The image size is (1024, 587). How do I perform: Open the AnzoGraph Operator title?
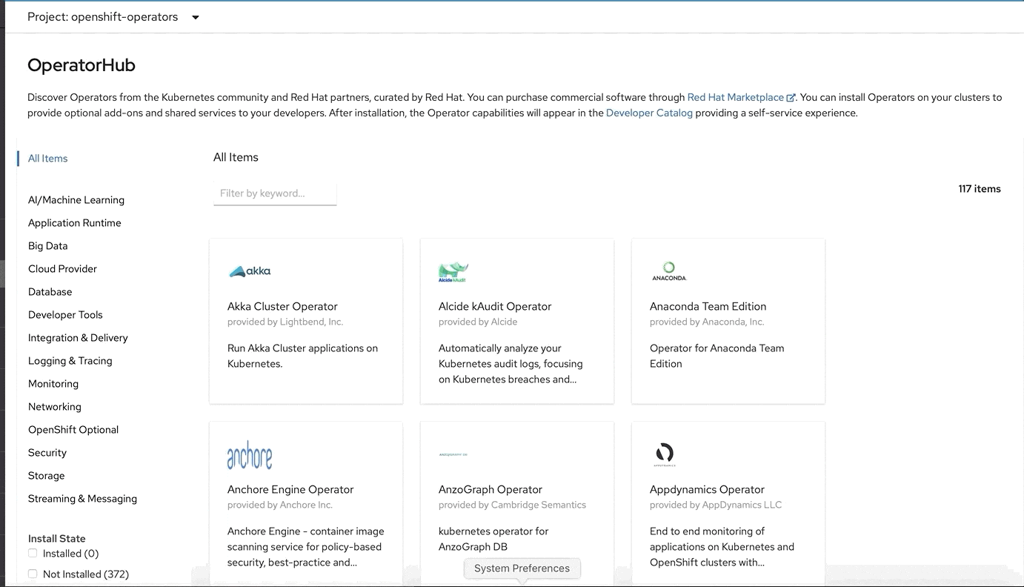coord(491,490)
